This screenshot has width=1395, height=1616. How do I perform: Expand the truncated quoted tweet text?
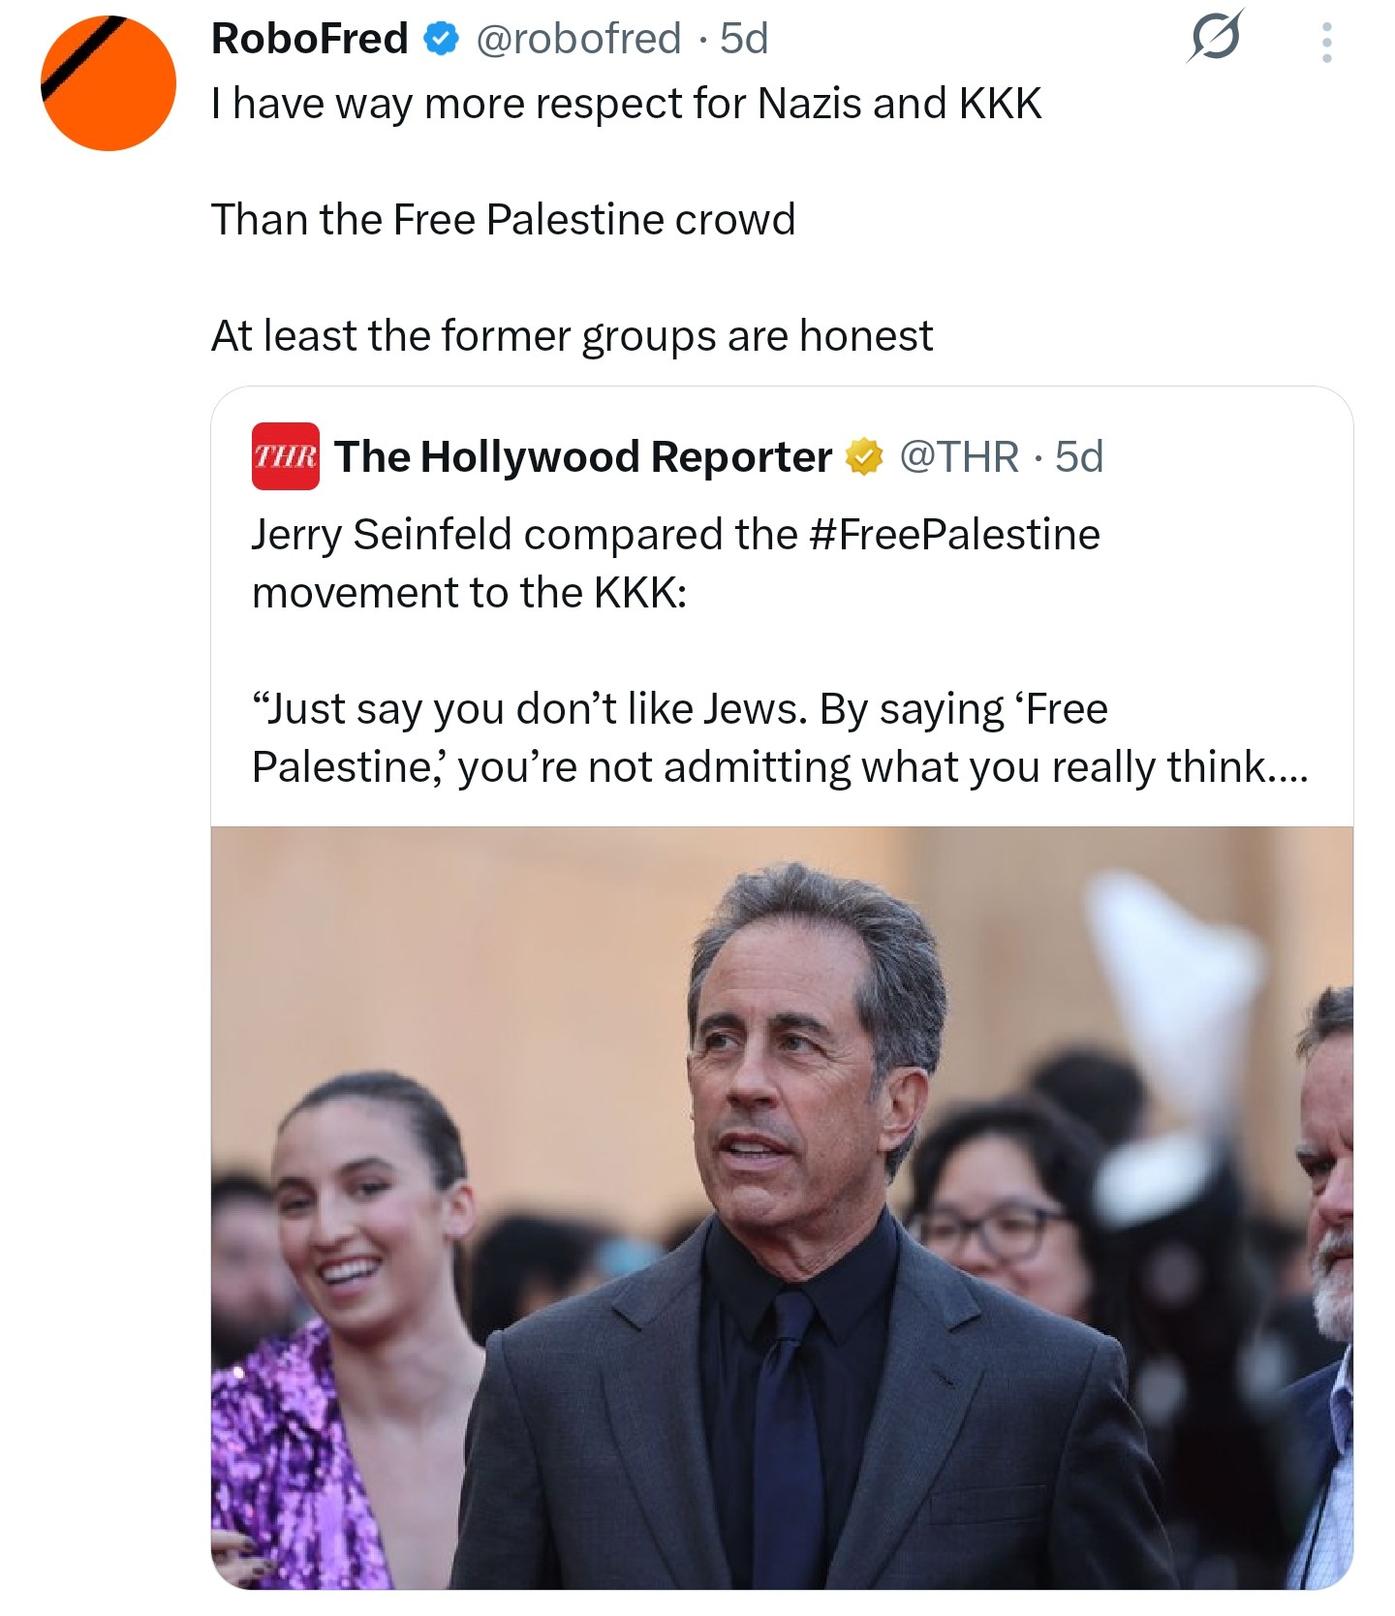coord(1287,767)
